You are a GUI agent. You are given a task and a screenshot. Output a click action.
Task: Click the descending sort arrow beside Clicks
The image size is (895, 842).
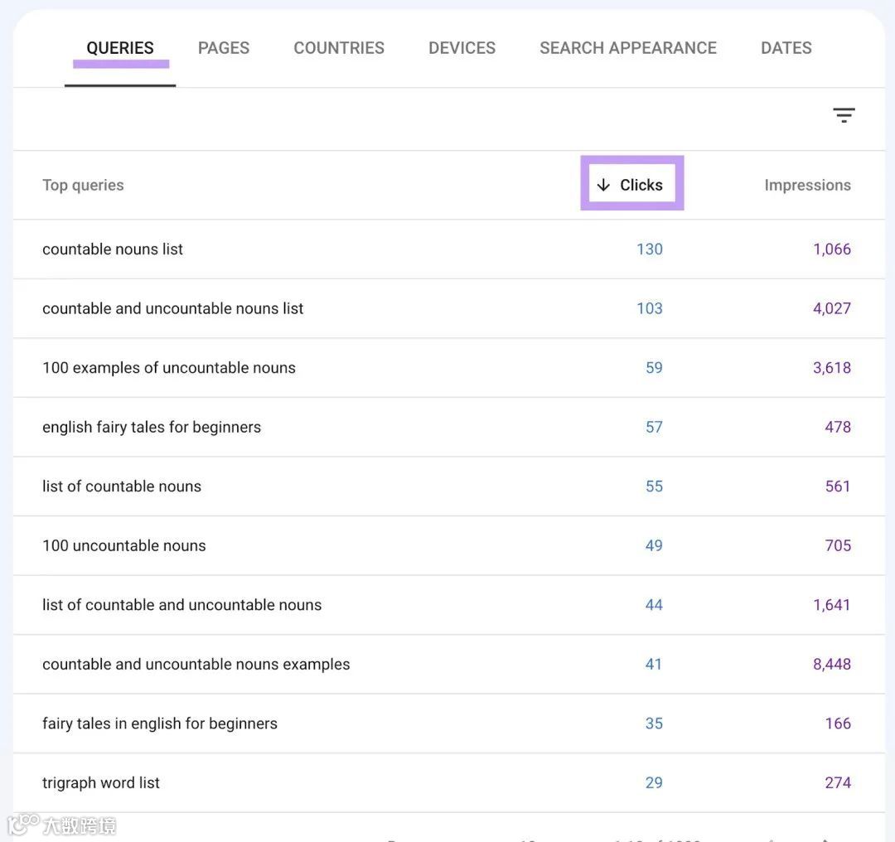click(x=603, y=185)
